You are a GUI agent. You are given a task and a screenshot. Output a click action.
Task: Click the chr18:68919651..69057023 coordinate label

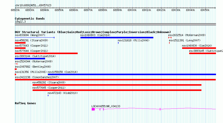pyautogui.click(x=33, y=5)
